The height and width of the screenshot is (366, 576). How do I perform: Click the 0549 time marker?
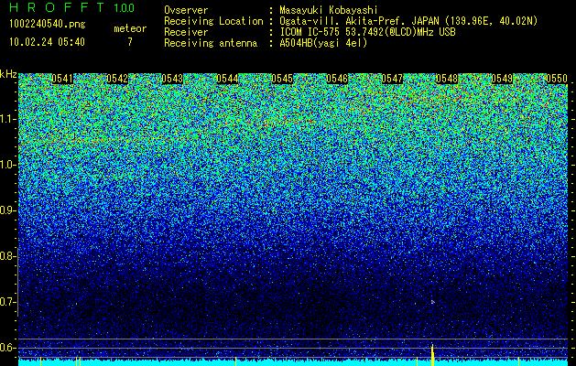502,79
